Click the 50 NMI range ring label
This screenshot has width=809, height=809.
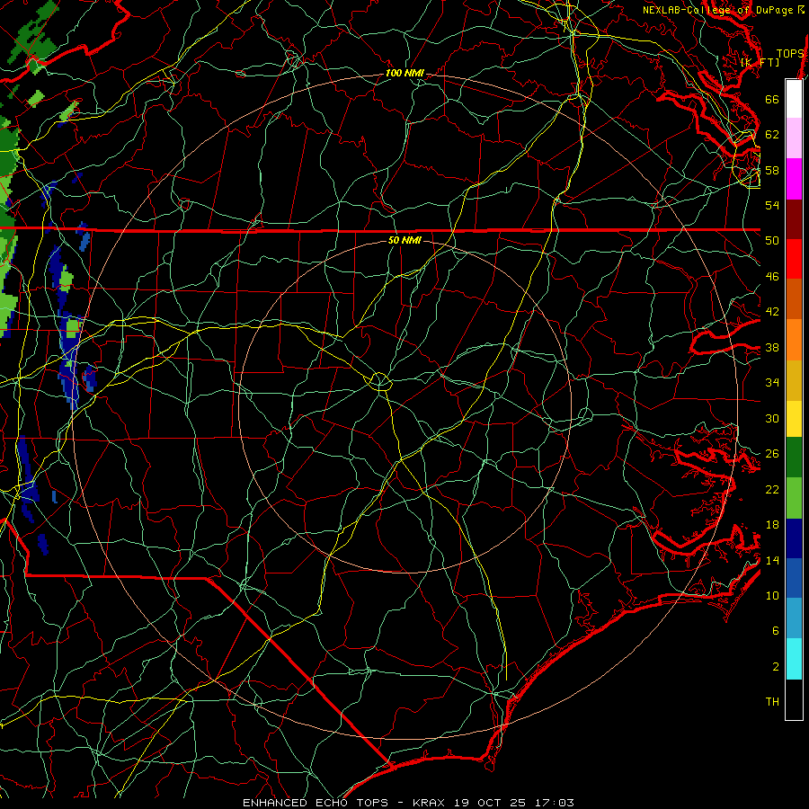(x=404, y=240)
